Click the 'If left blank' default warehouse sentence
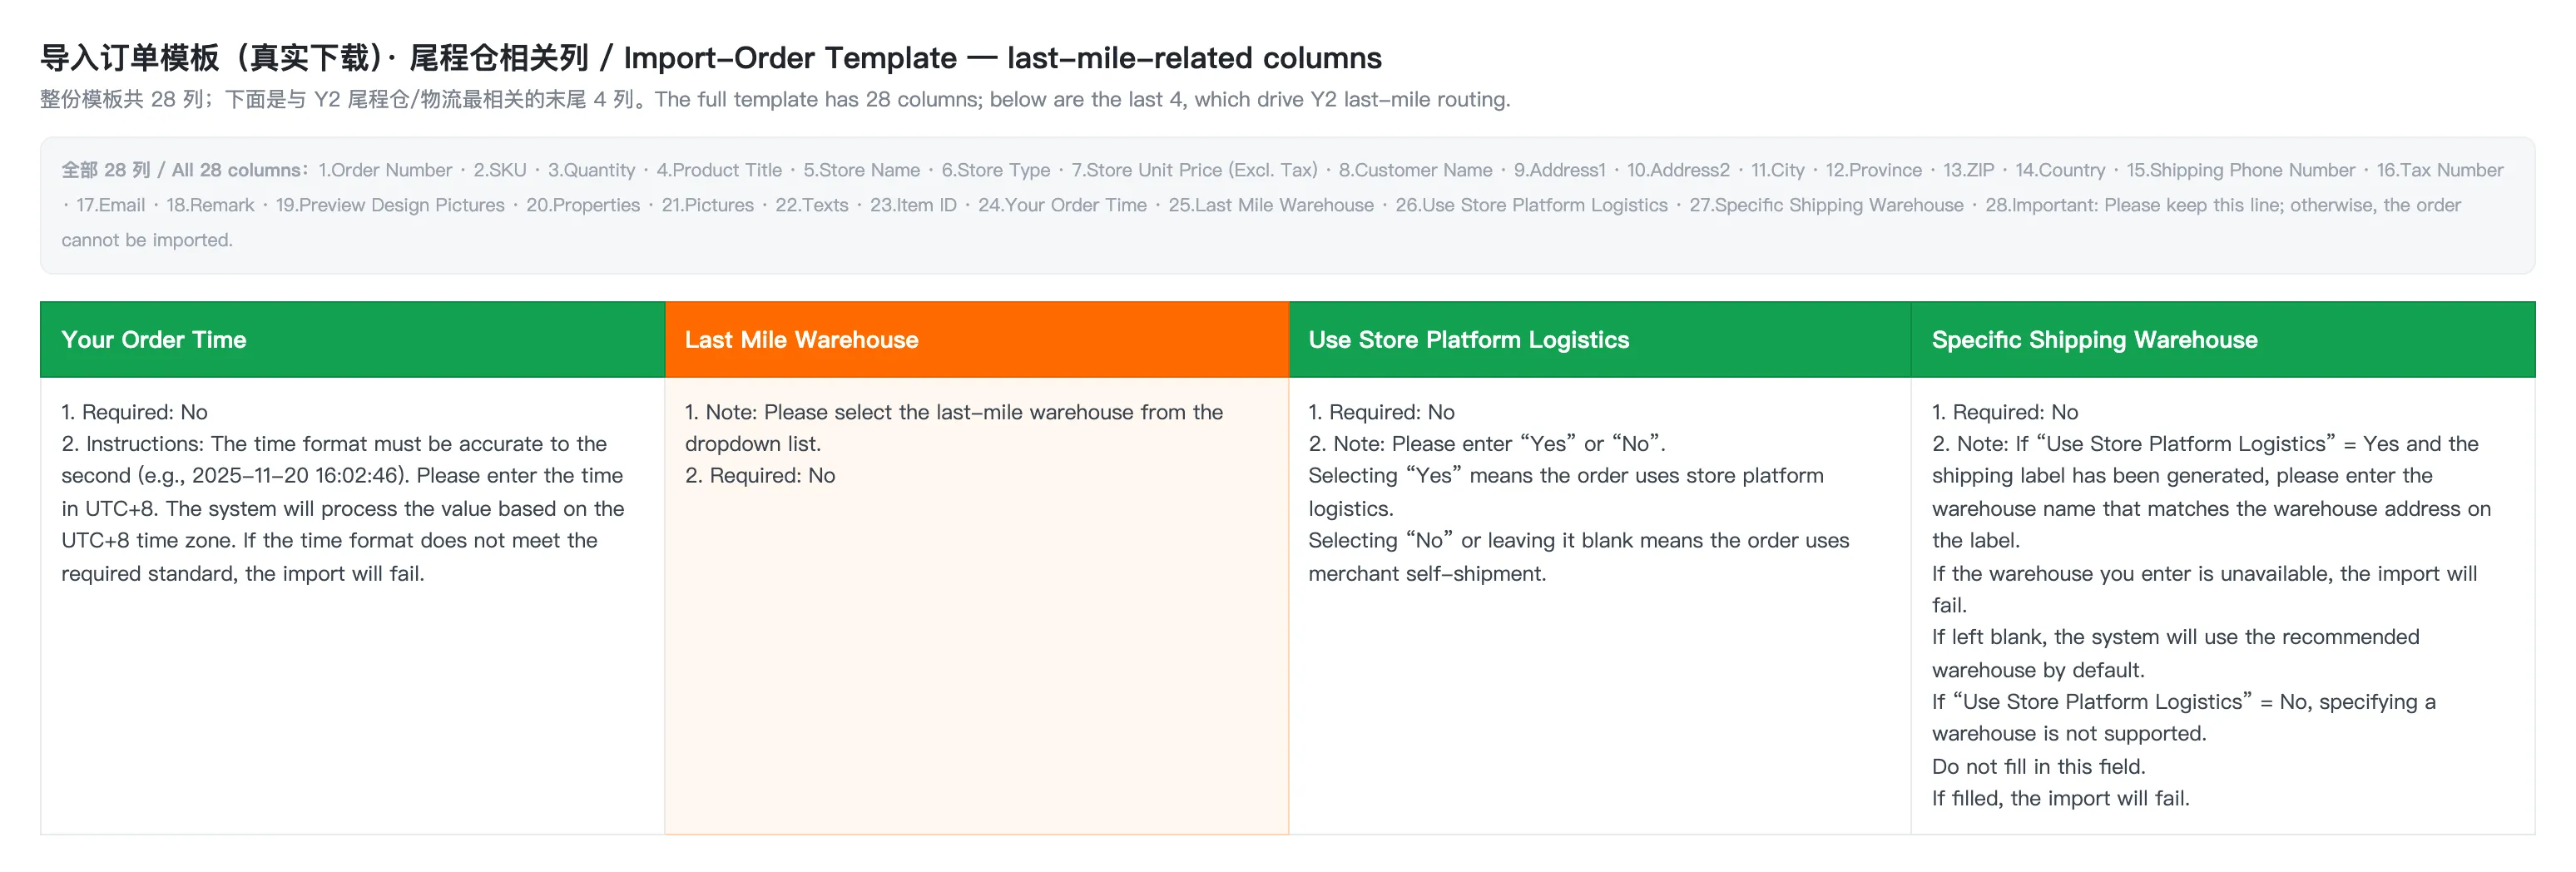The image size is (2576, 872). pyautogui.click(x=2176, y=654)
